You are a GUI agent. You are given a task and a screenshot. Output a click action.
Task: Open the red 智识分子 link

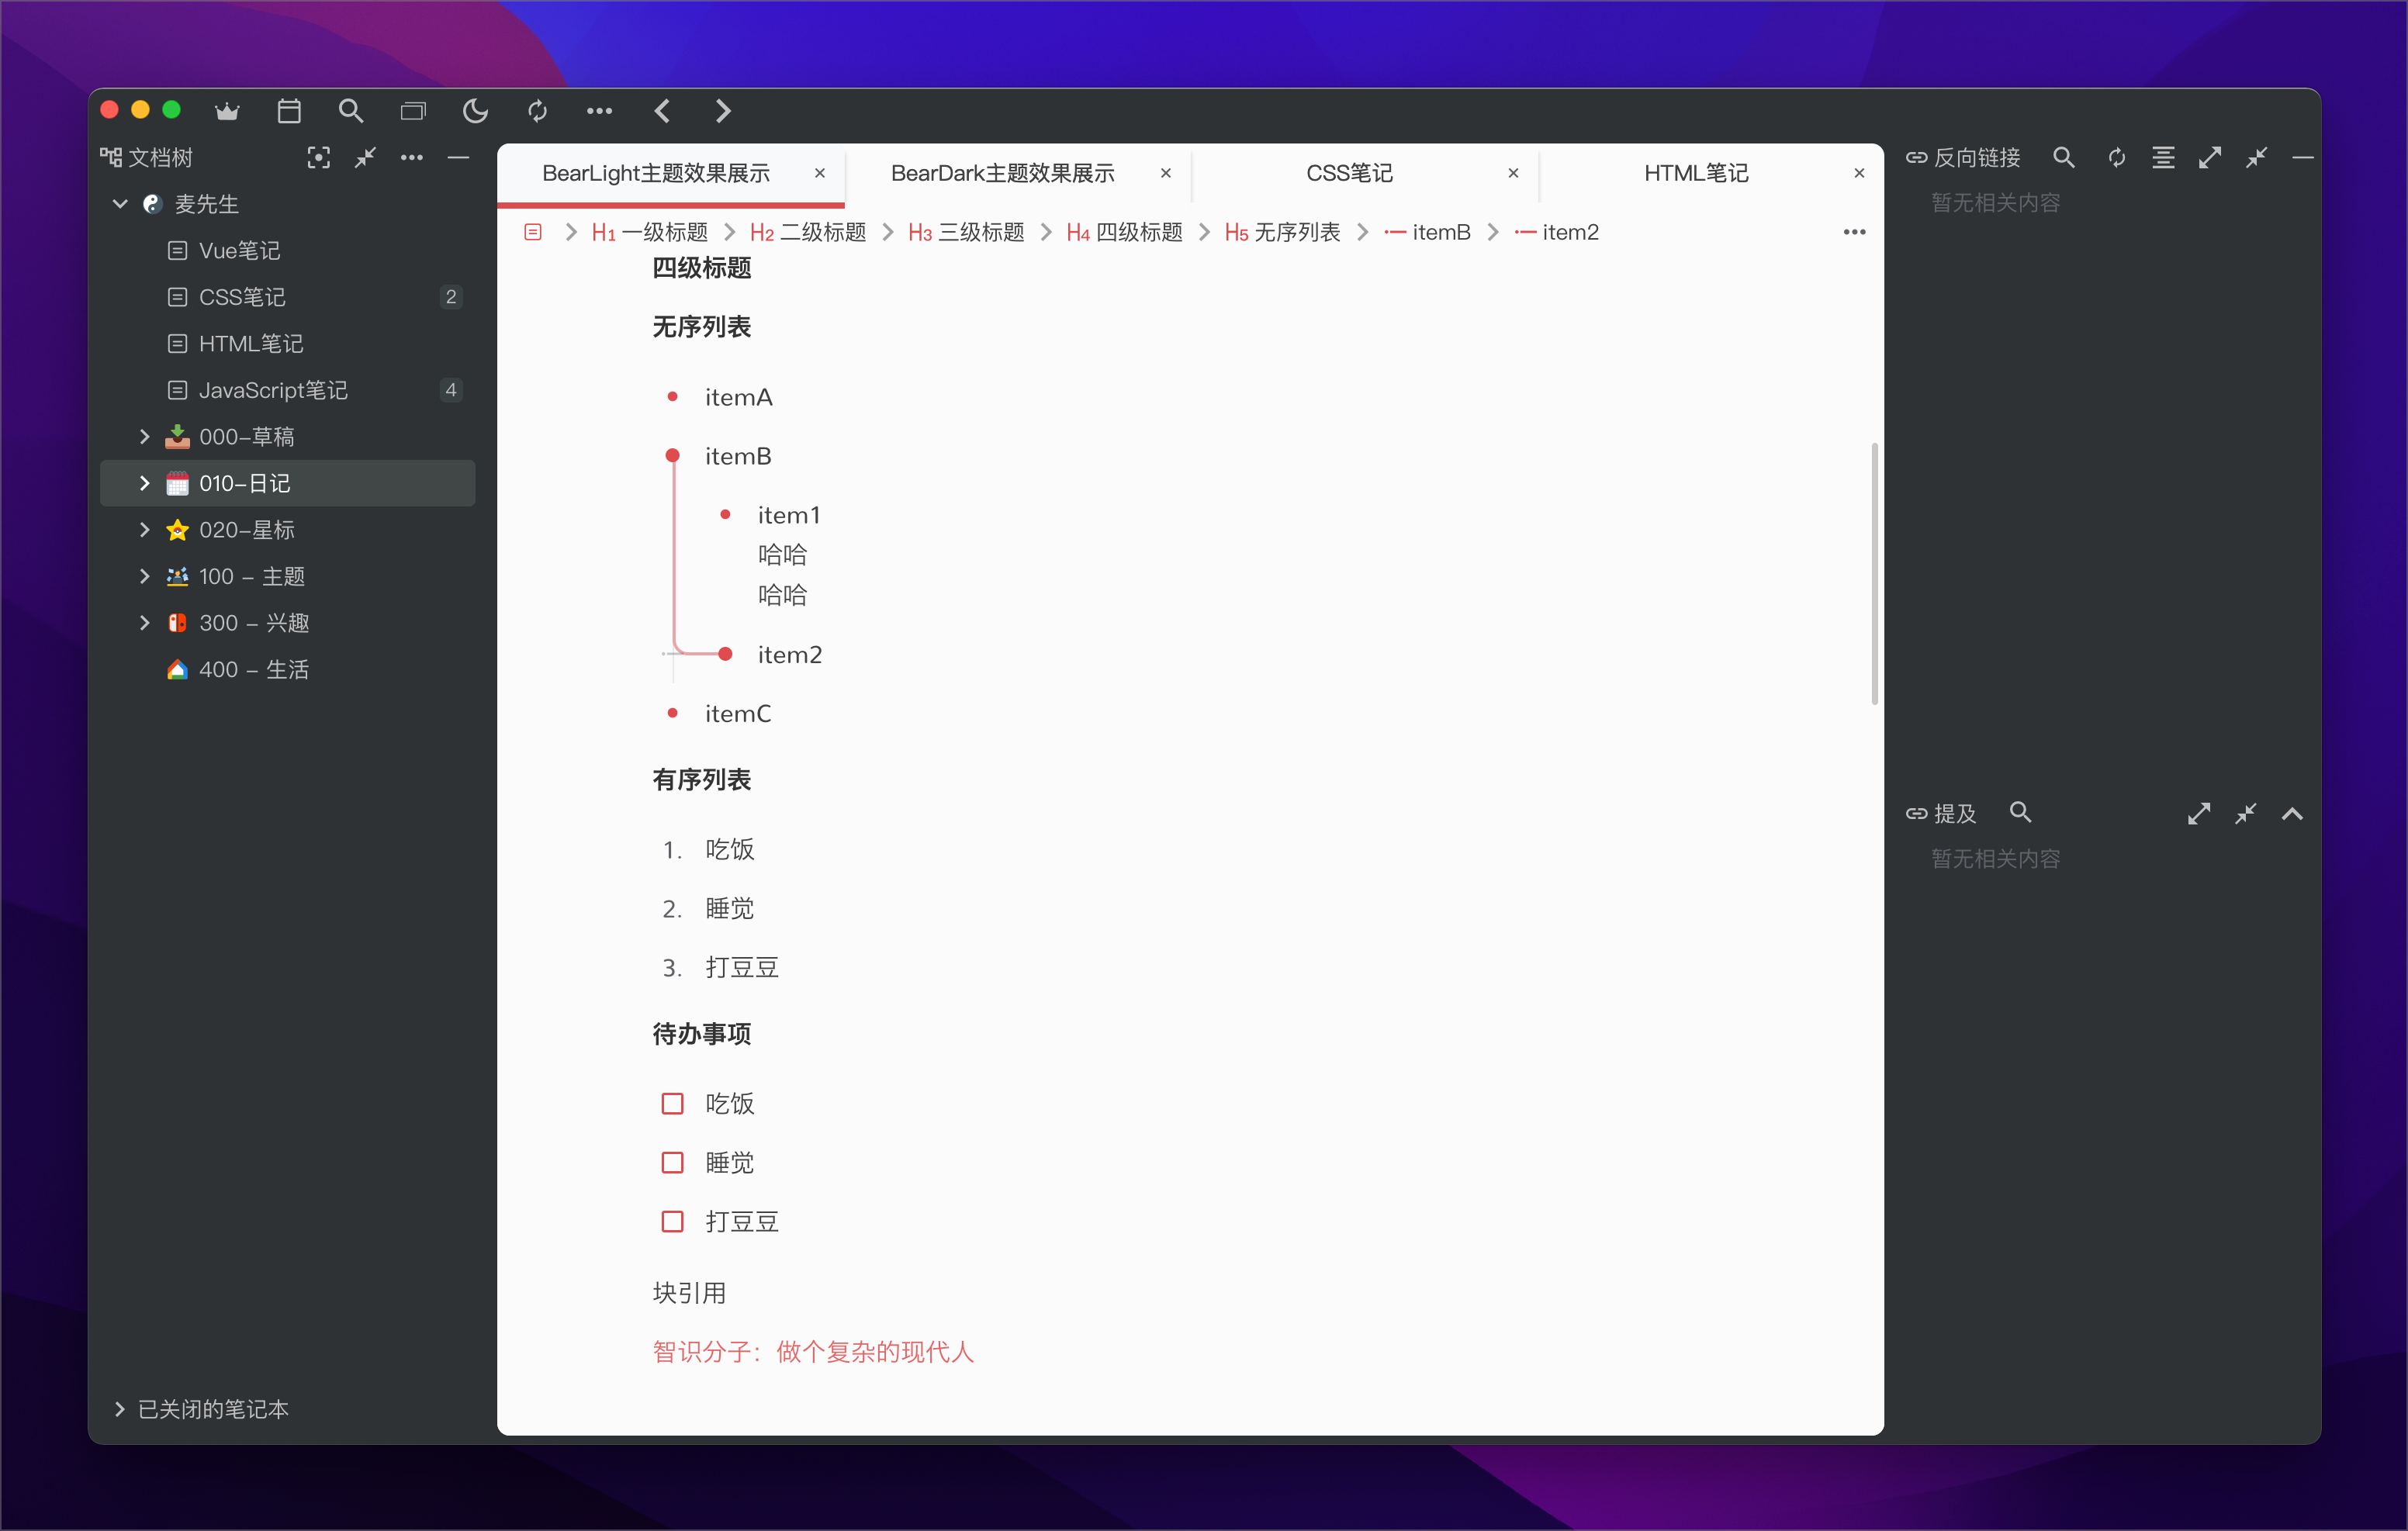click(x=812, y=1352)
